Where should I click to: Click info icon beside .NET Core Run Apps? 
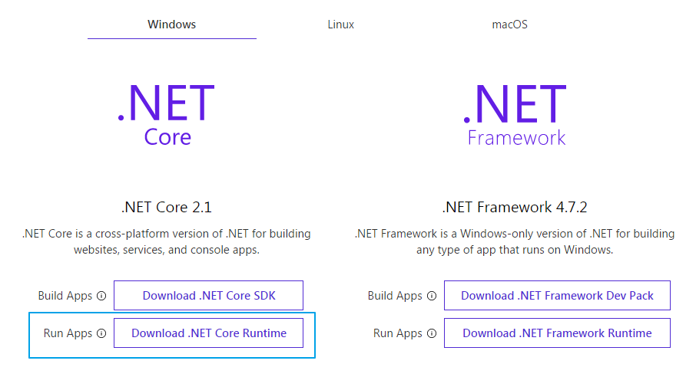coord(101,333)
